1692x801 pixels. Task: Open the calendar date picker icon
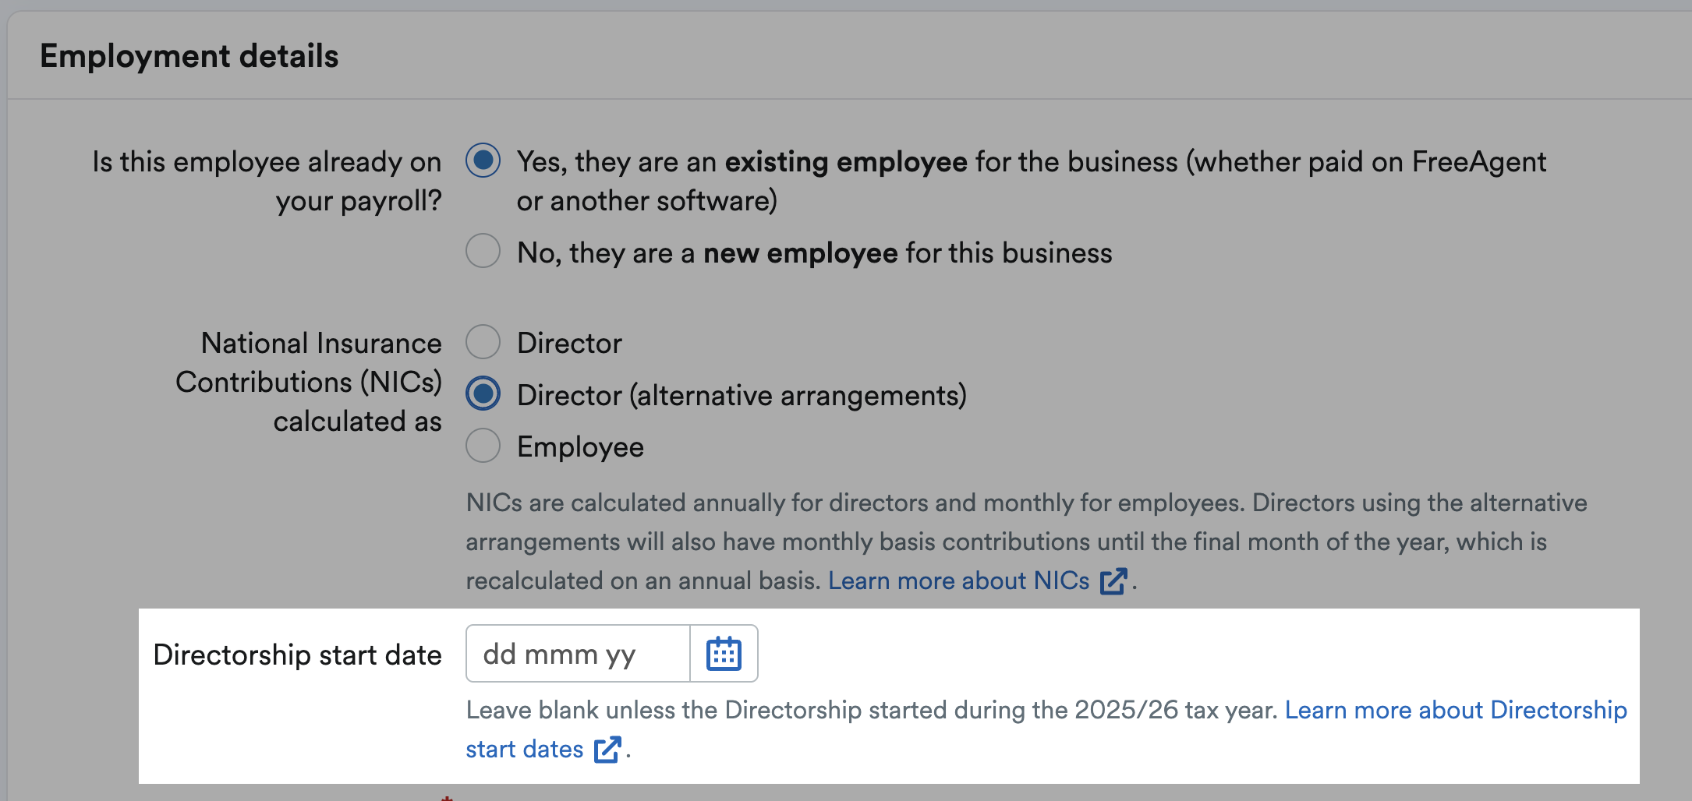coord(724,653)
